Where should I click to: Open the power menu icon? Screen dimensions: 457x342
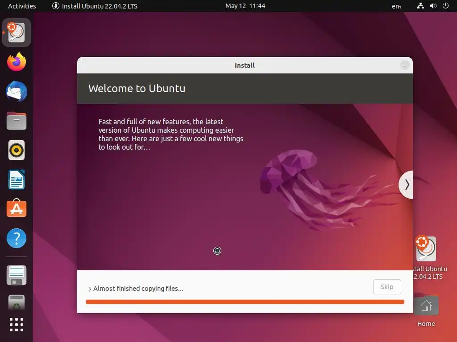446,6
